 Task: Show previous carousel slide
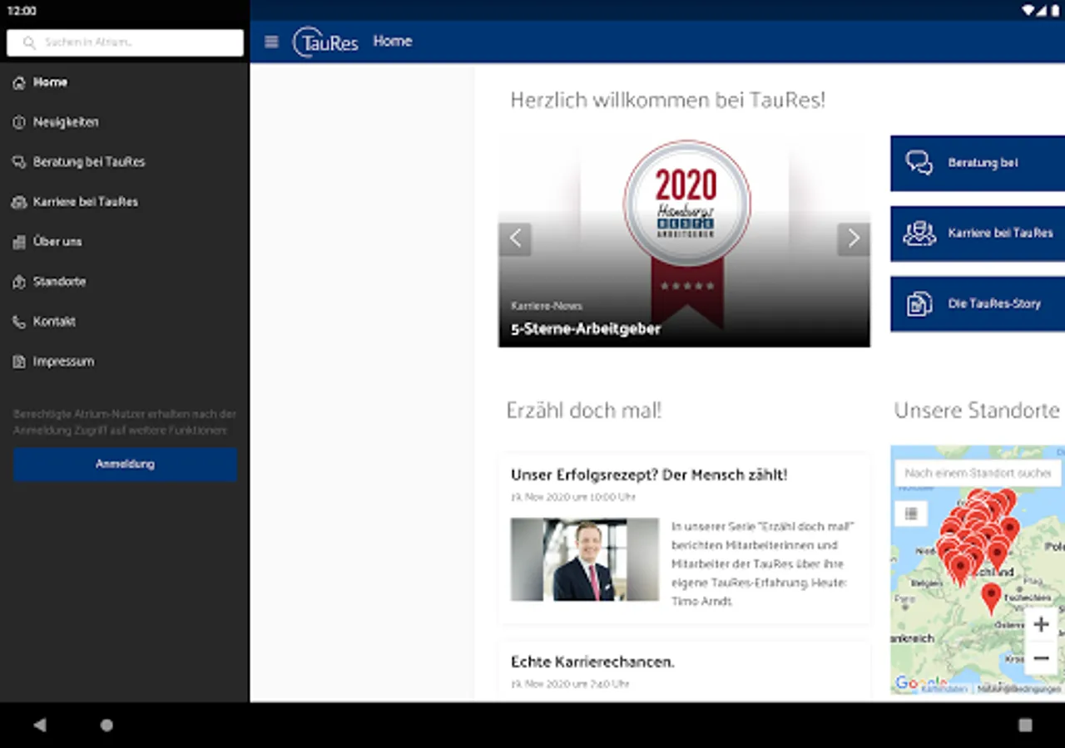point(515,239)
